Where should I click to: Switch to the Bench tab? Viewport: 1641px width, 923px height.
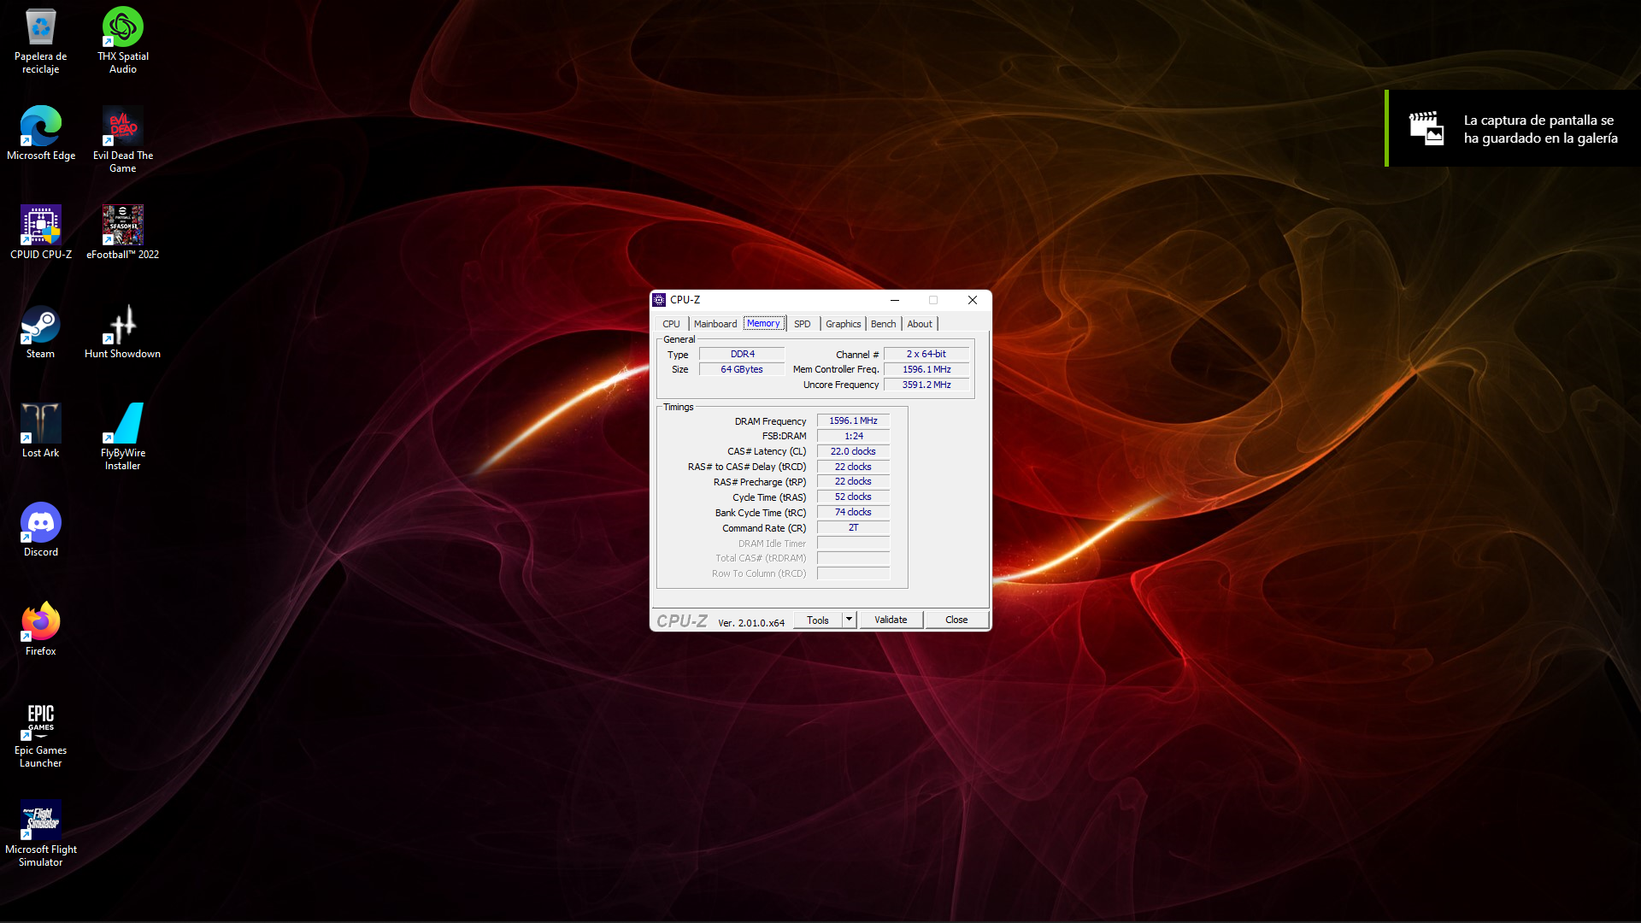(883, 324)
